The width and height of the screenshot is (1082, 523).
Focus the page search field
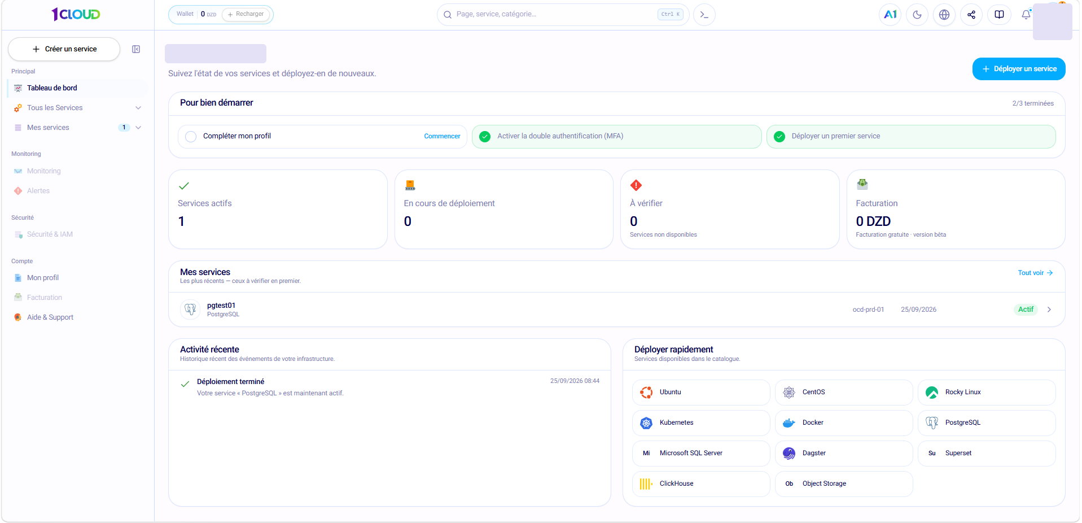(x=563, y=15)
